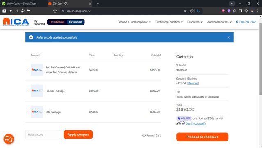Click the ICA logo in the header
262x148 pixels.
[x=16, y=22]
